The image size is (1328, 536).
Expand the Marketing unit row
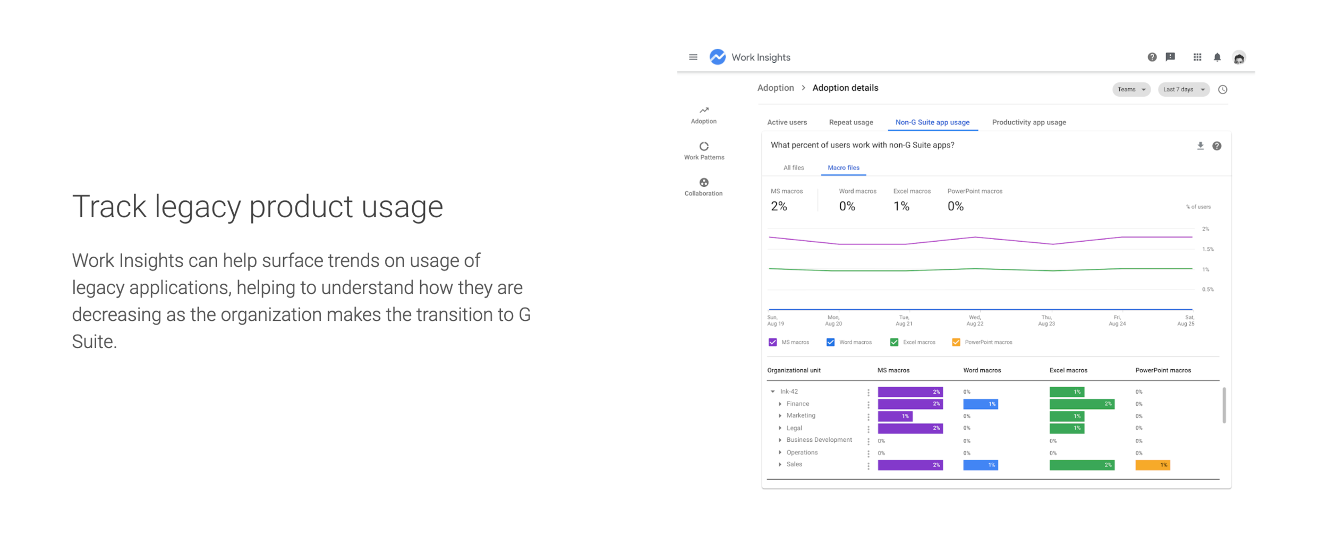[x=780, y=415]
